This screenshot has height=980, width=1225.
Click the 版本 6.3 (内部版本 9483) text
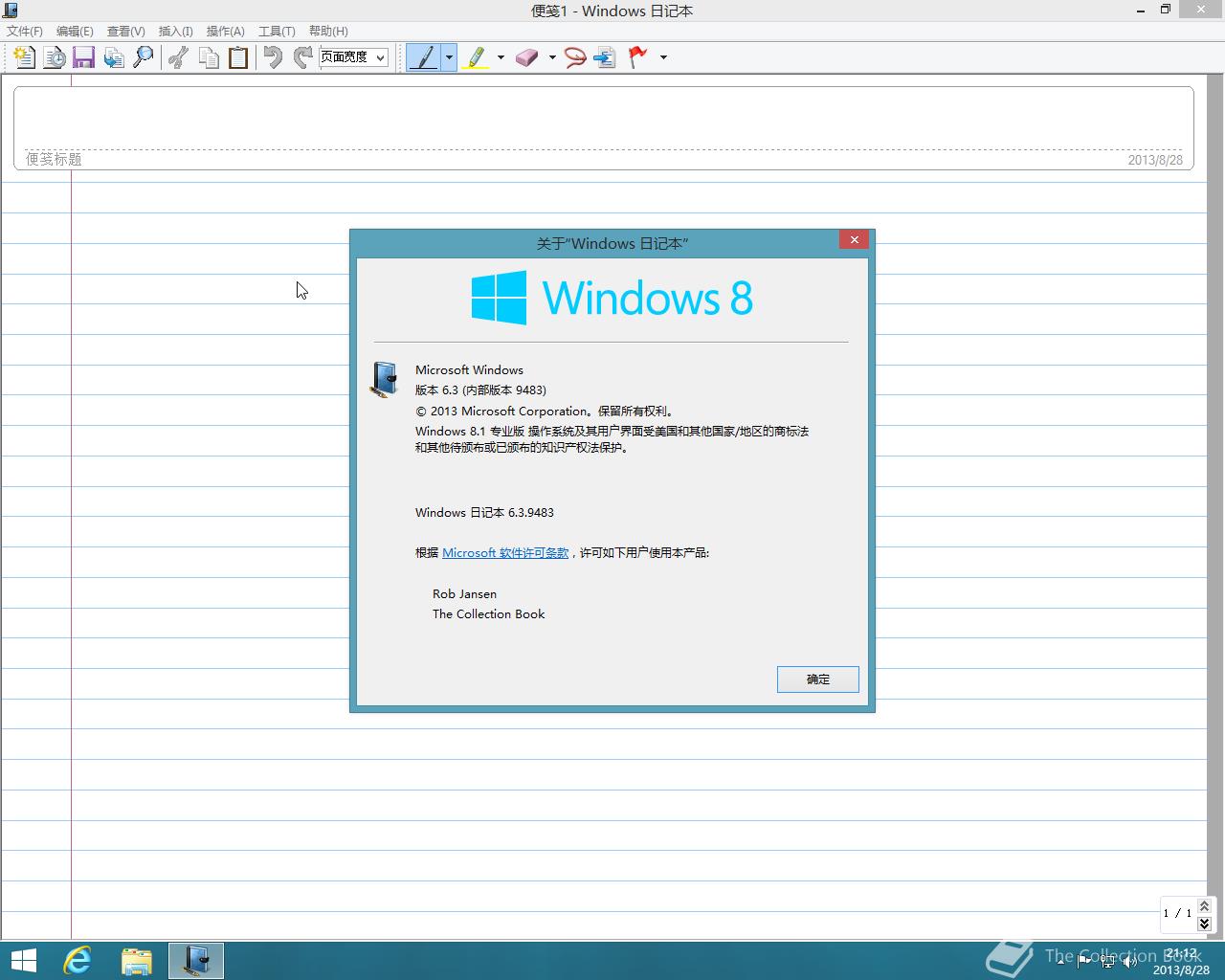tap(480, 390)
